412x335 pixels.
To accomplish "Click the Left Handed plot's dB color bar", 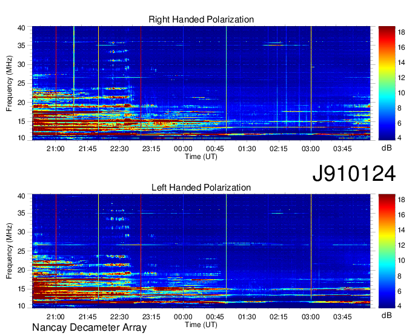I will pyautogui.click(x=387, y=251).
